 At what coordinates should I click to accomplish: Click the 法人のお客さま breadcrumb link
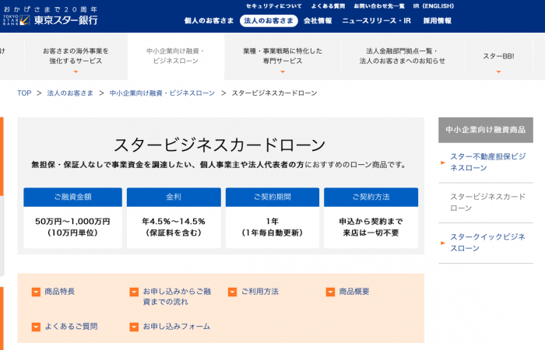(70, 93)
